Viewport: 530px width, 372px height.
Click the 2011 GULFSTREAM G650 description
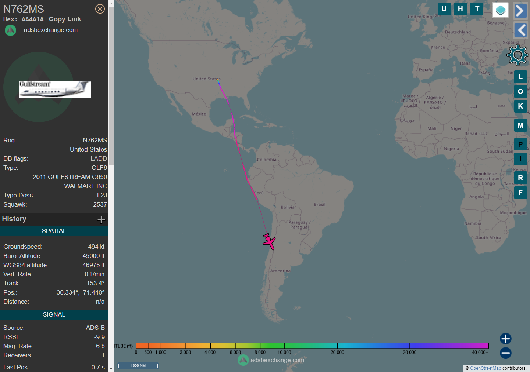point(70,177)
